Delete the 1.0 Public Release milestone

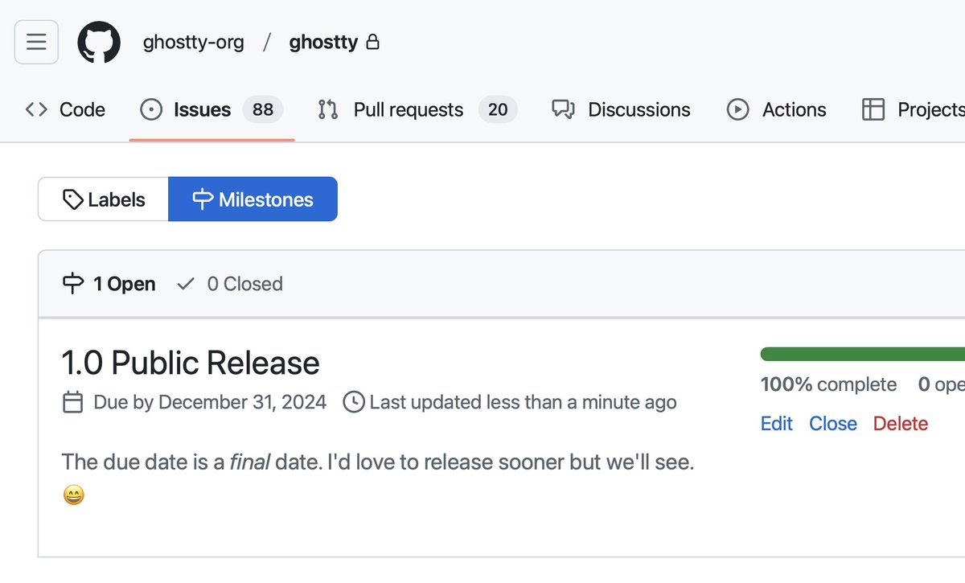click(901, 424)
